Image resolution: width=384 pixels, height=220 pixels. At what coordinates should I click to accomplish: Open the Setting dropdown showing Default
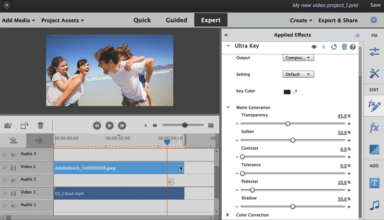298,74
